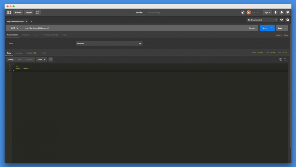This screenshot has height=167, width=296.
Task: Open manage environments gear icon
Action: pos(287,20)
